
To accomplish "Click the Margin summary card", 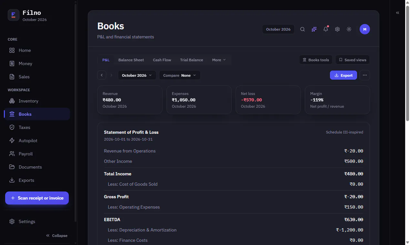I will pos(337,100).
